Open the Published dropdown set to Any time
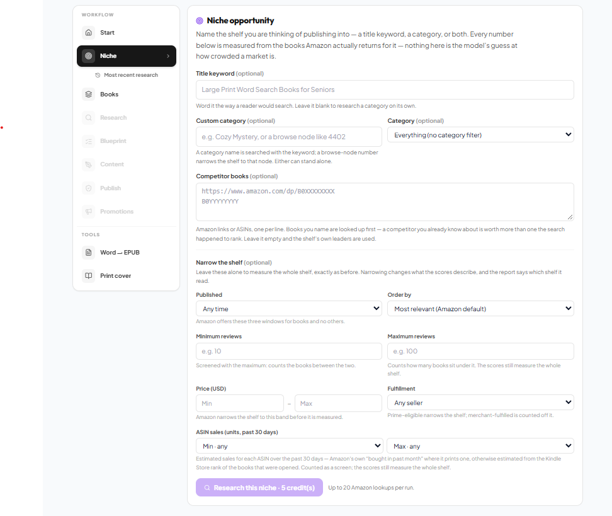This screenshot has height=516, width=612. tap(289, 309)
